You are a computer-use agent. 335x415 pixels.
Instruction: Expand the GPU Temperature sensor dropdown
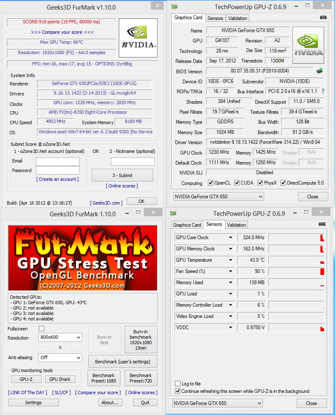[x=230, y=260]
